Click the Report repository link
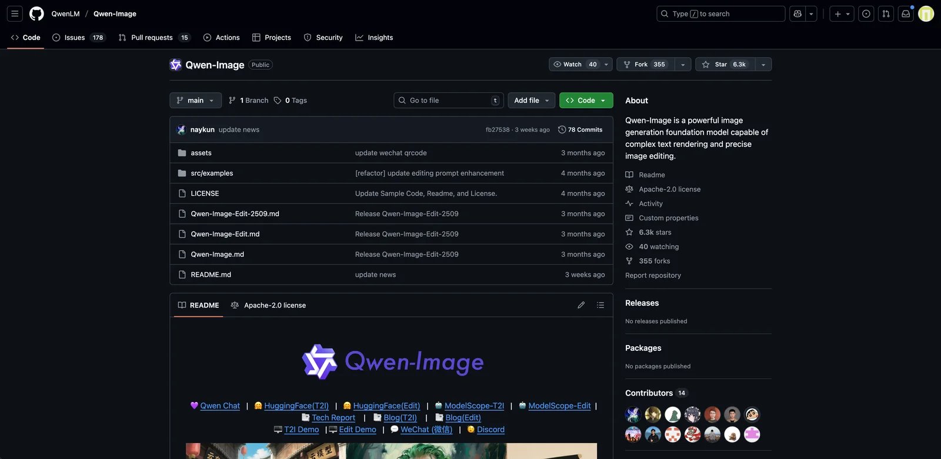The image size is (941, 459). click(x=653, y=275)
